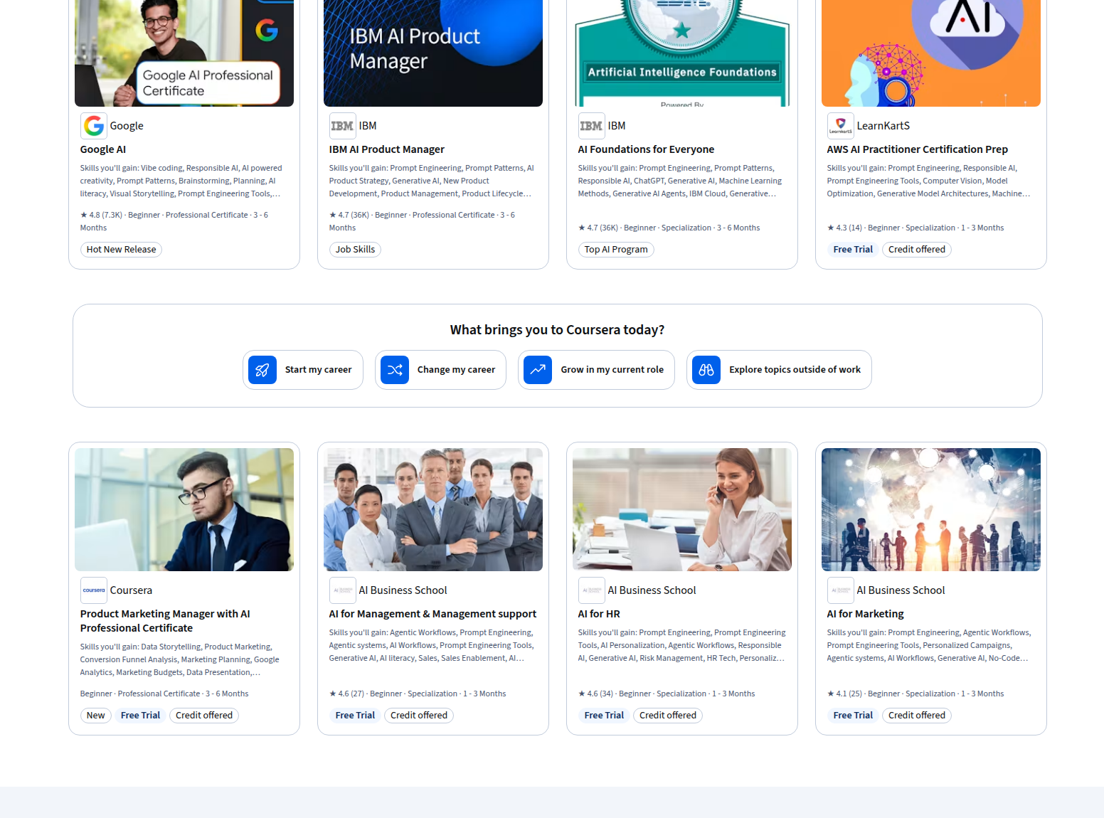Click Free Trial tag on AI for Marketing card

coord(853,716)
